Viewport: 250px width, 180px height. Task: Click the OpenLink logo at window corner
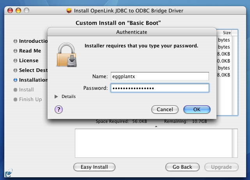pos(9,173)
